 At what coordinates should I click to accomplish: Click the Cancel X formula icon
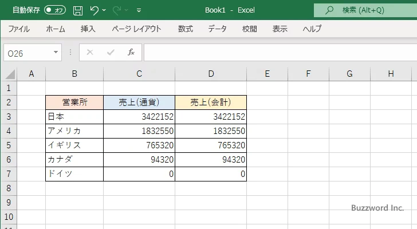click(x=90, y=52)
